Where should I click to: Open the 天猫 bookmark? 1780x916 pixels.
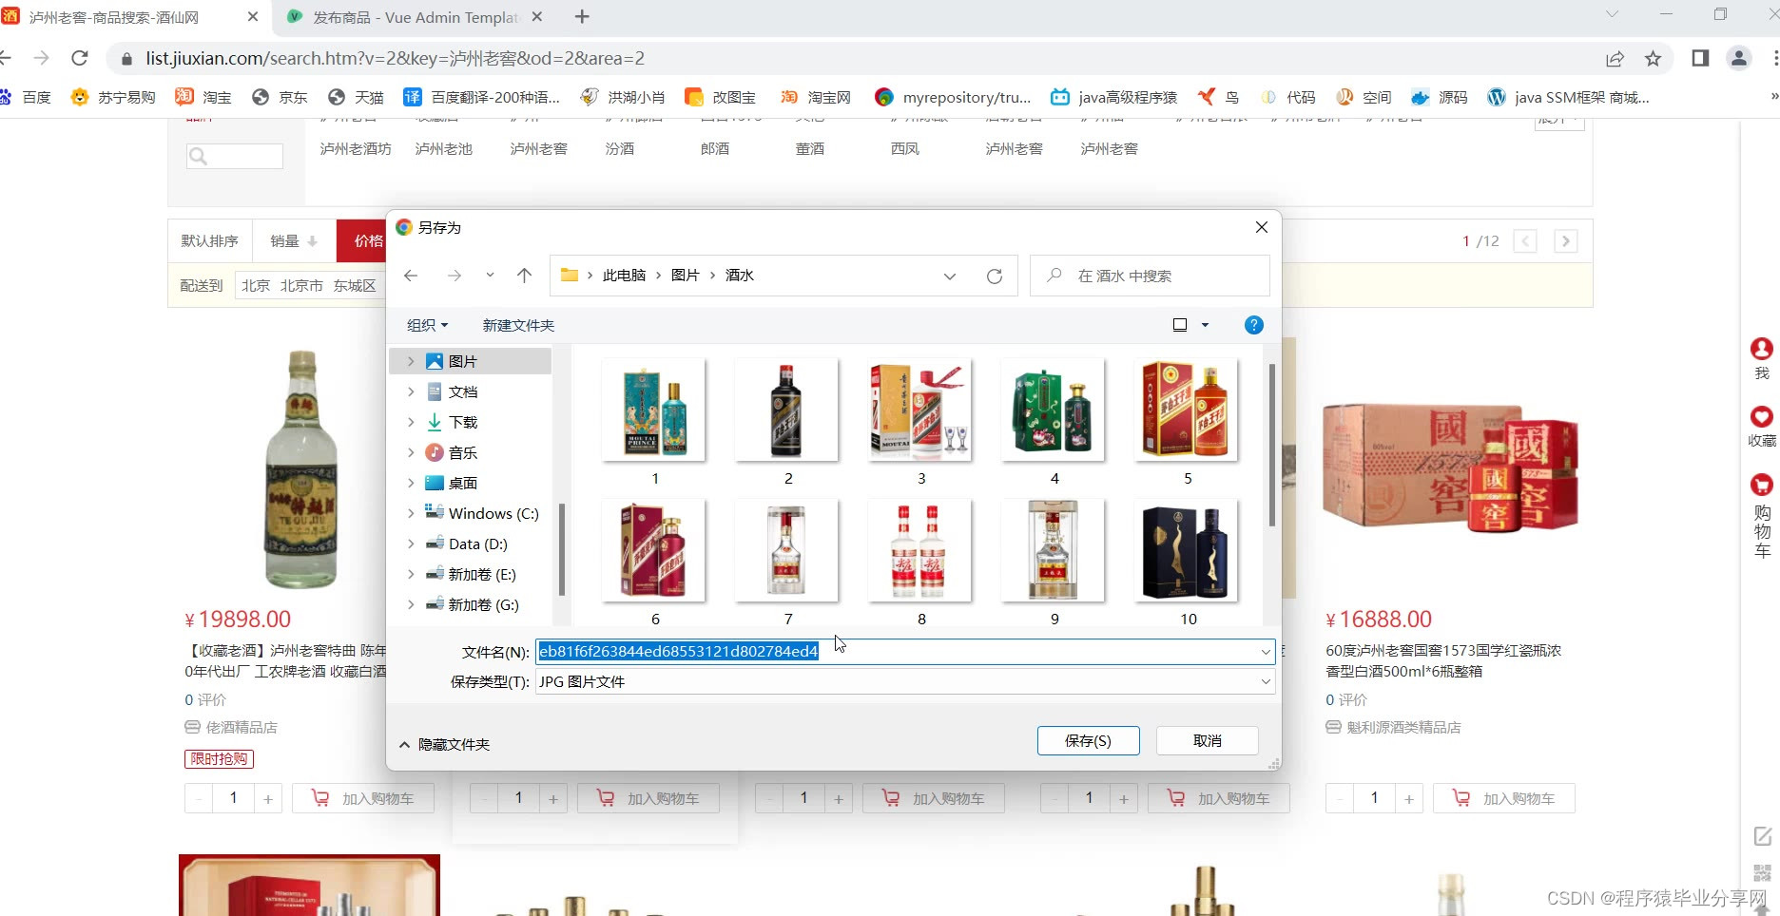(356, 97)
